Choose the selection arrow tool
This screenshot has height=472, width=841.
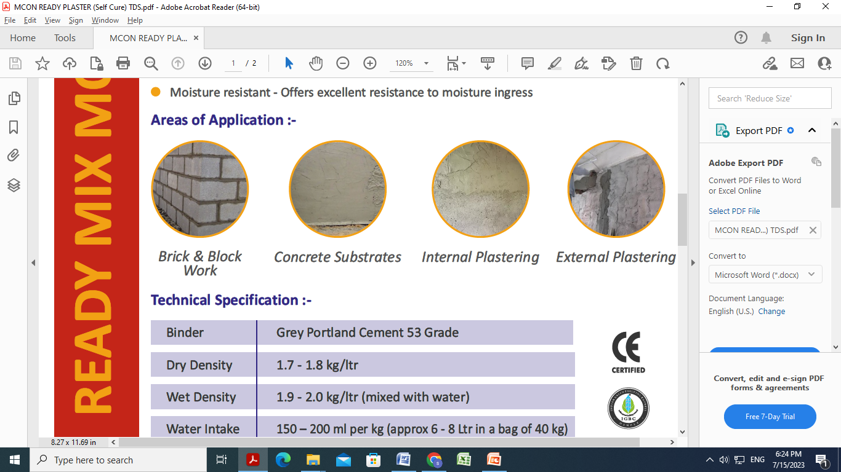pos(289,63)
